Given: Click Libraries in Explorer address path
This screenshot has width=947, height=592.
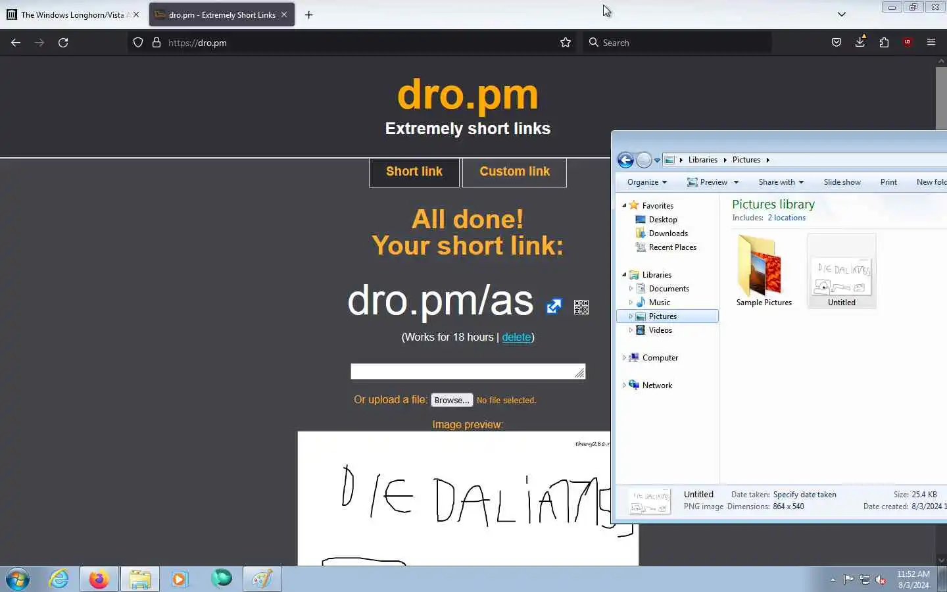Looking at the screenshot, I should click(x=702, y=160).
